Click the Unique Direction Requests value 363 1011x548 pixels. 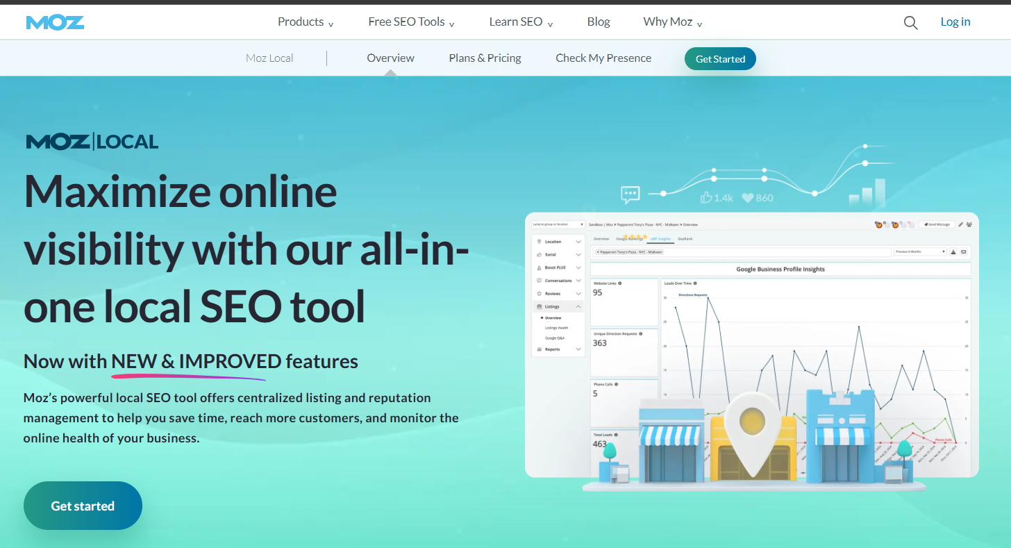pos(600,343)
